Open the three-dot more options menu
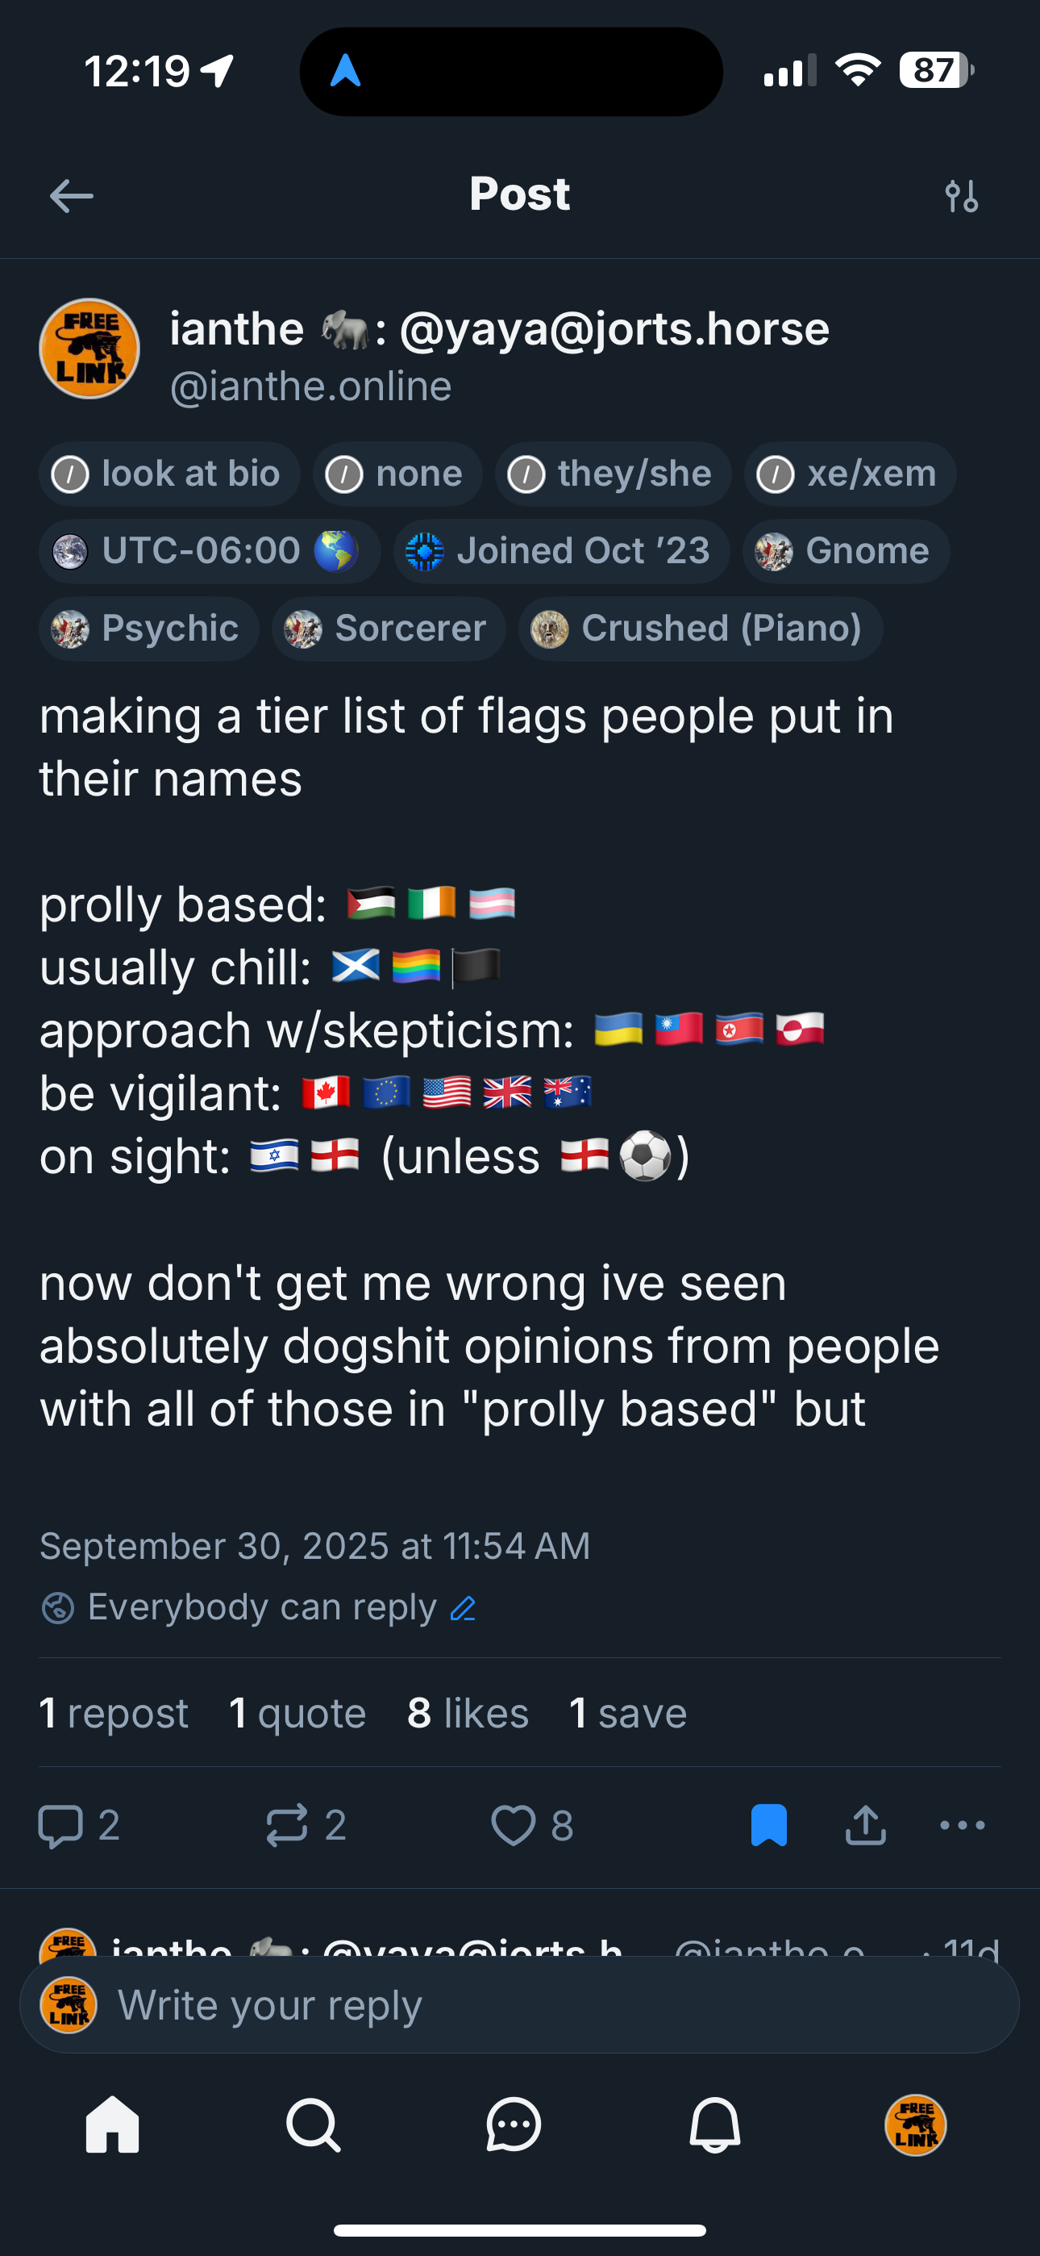 962,1826
